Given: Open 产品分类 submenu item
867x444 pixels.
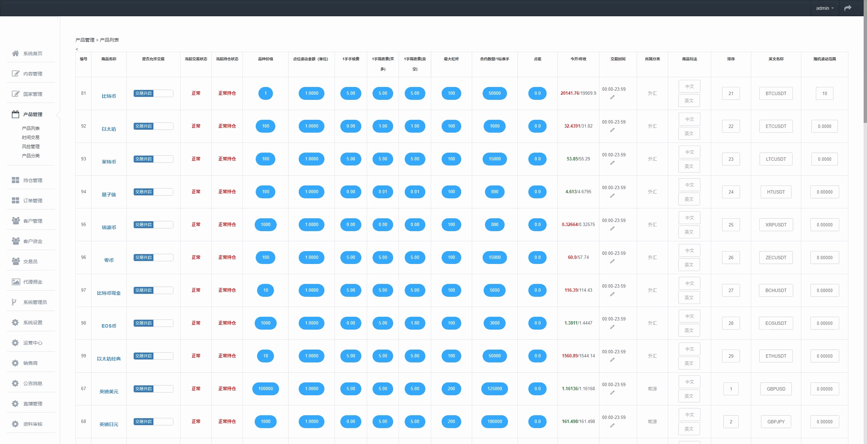Looking at the screenshot, I should click(x=31, y=156).
